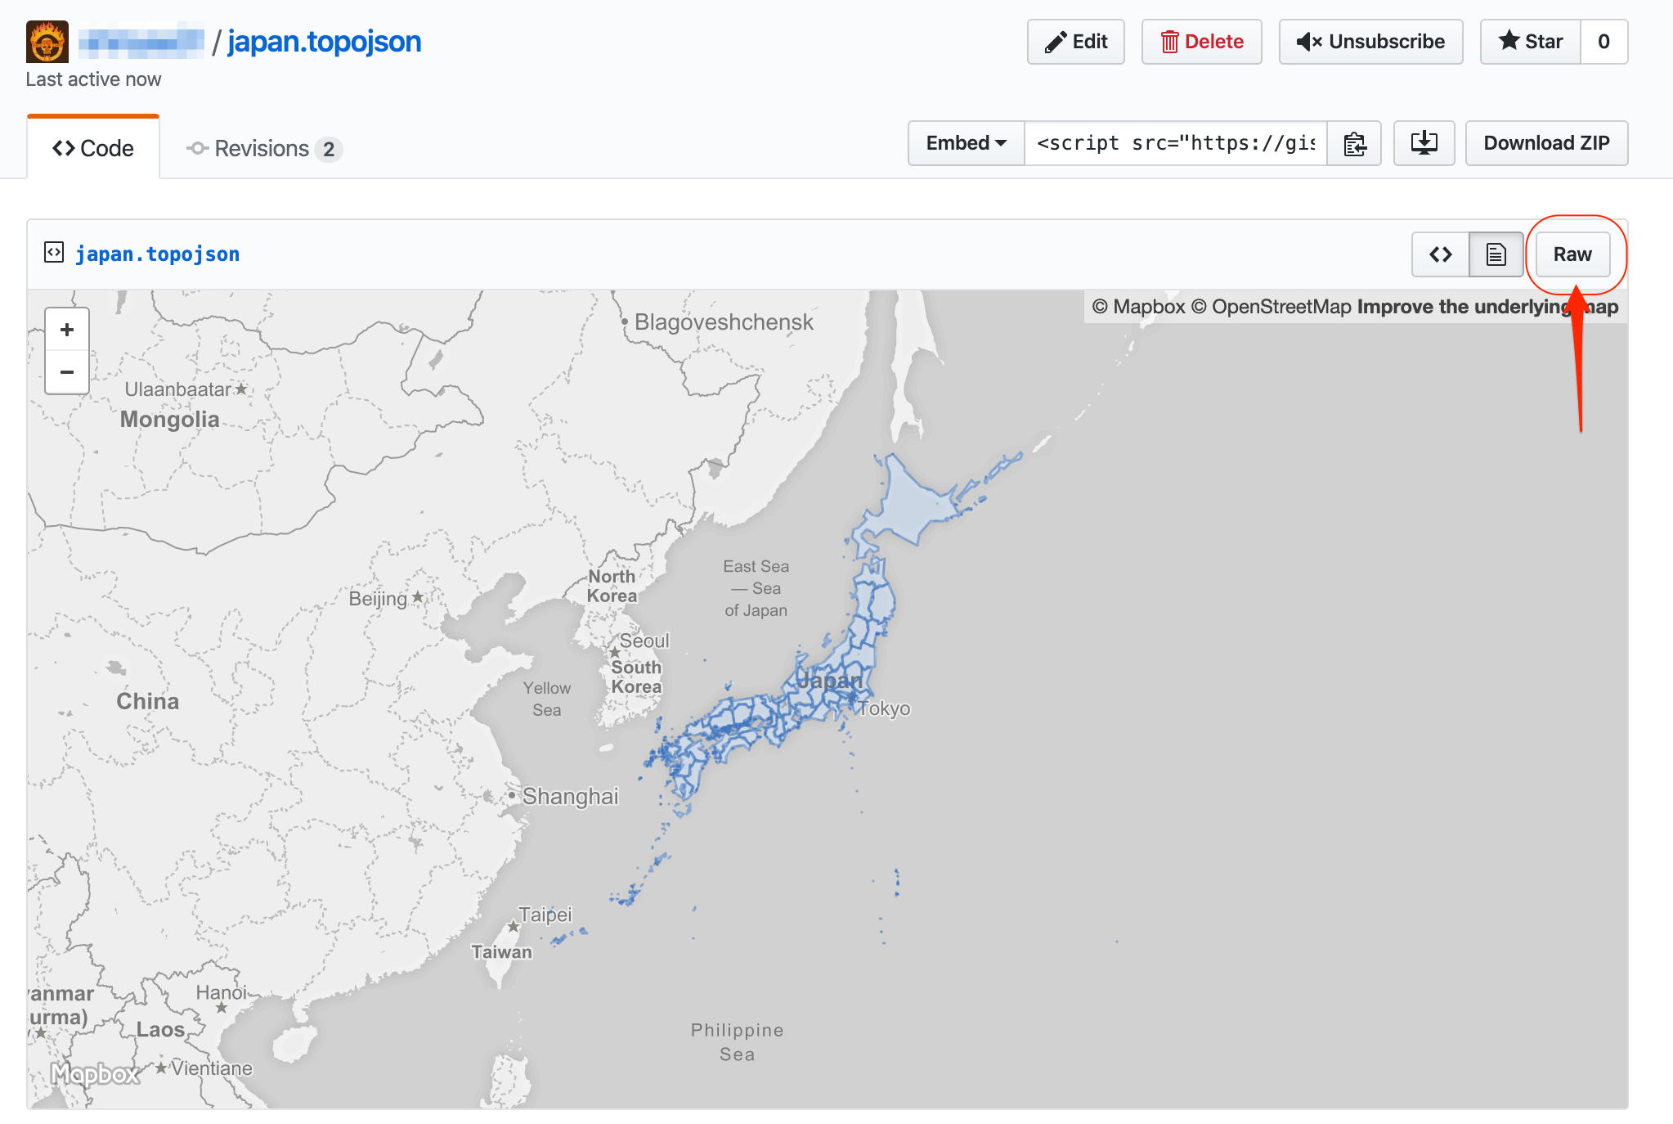This screenshot has height=1124, width=1673.
Task: Click the gist owner's avatar
Action: click(47, 41)
